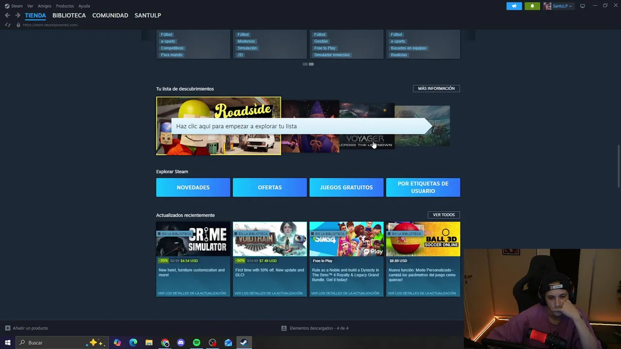This screenshot has height=349, width=621.
Task: Click the plus icon to add a product
Action: point(7,328)
